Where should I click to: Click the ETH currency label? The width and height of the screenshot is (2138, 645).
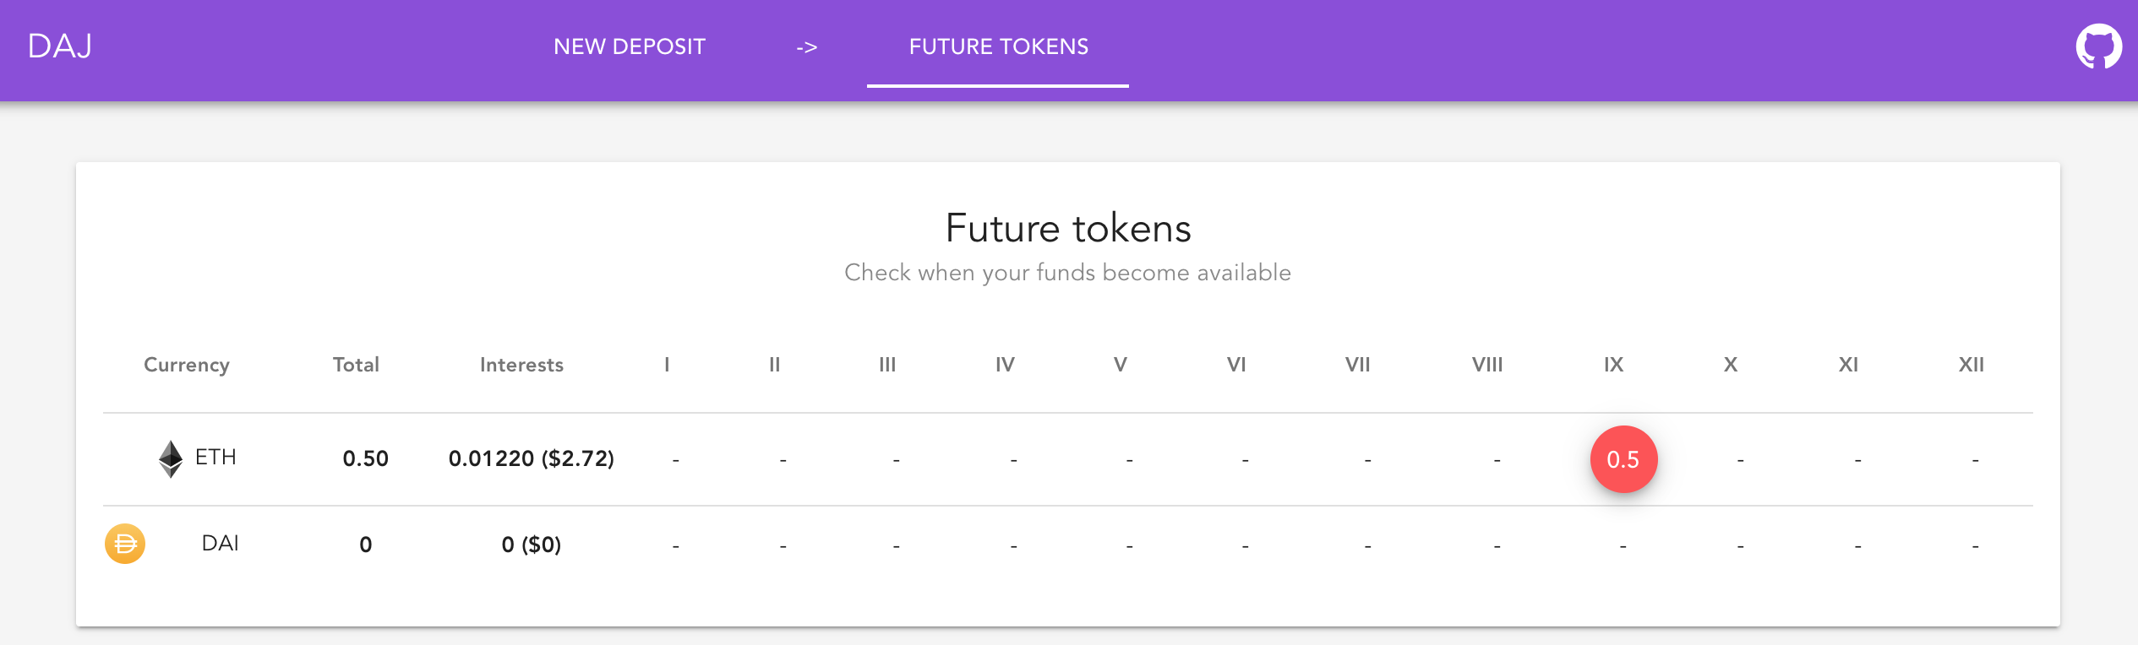(x=215, y=457)
